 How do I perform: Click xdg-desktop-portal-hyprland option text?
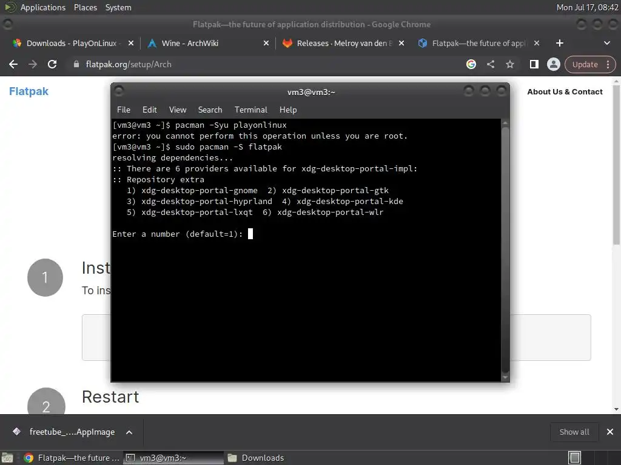point(207,201)
